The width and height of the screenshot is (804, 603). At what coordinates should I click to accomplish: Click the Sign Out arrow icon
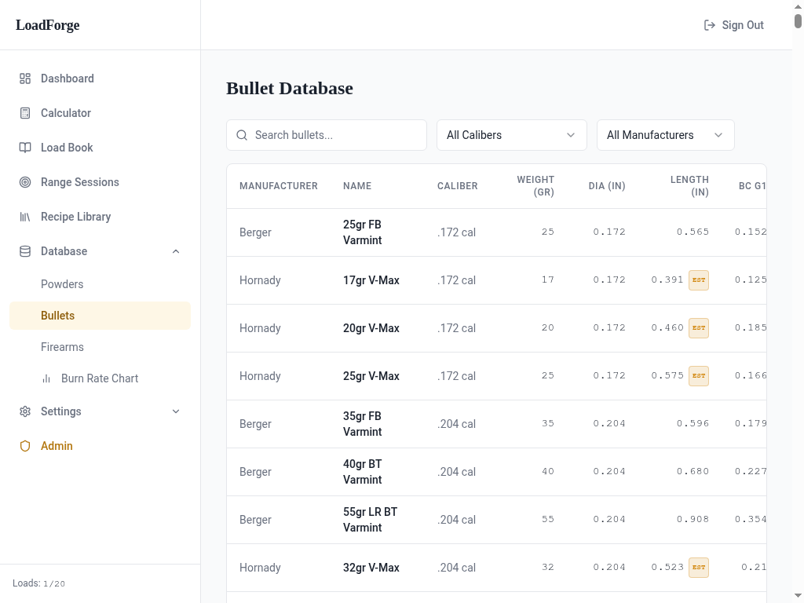point(710,25)
